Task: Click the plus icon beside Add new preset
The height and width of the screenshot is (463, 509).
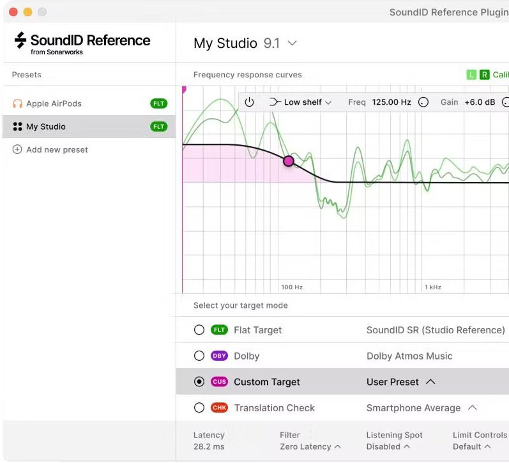Action: (17, 149)
